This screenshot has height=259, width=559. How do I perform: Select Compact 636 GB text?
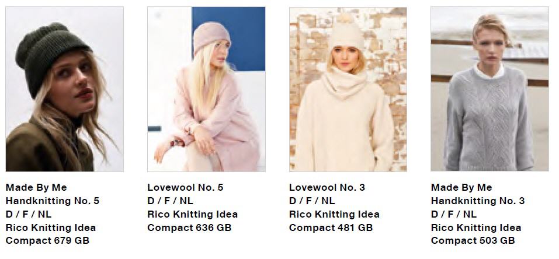coord(189,228)
